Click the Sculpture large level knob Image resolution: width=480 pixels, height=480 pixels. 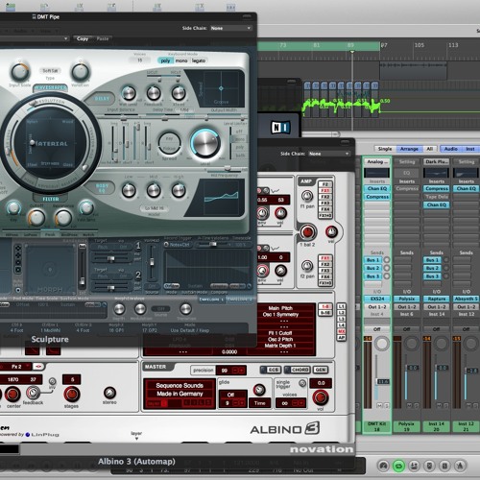tap(205, 143)
